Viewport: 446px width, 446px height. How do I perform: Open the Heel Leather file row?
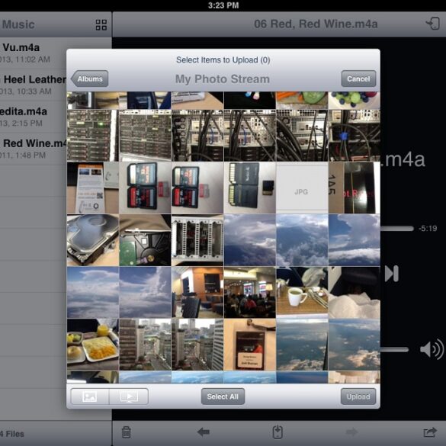[33, 85]
